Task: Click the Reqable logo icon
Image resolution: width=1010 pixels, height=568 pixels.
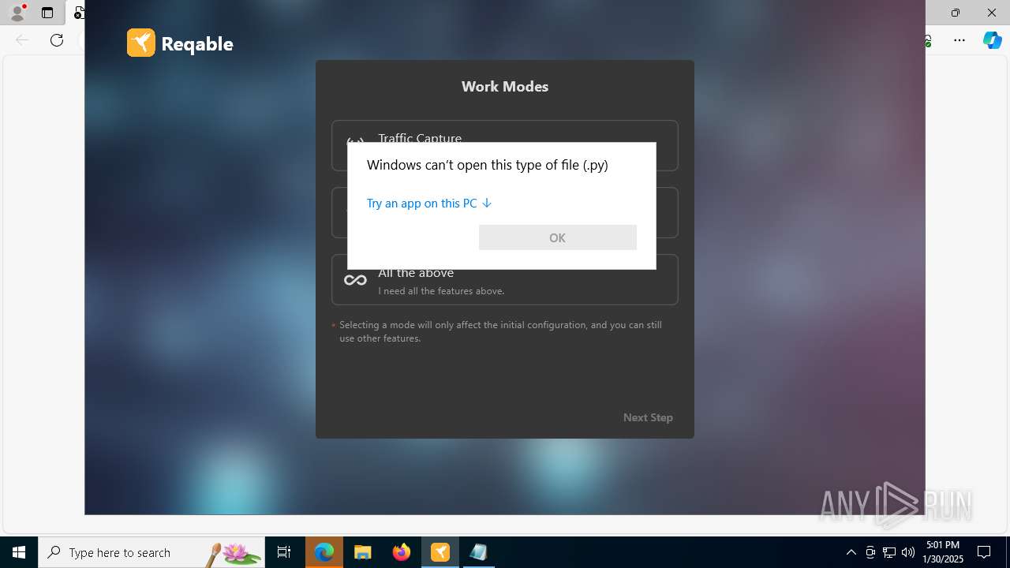Action: click(141, 43)
